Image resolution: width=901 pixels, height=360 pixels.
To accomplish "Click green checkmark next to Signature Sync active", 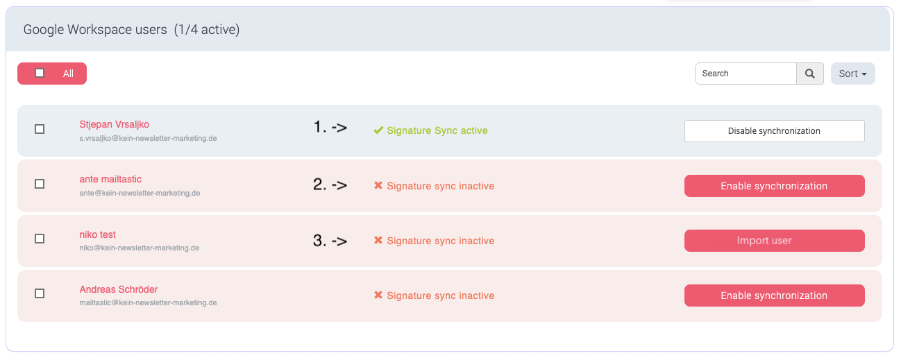I will 378,130.
